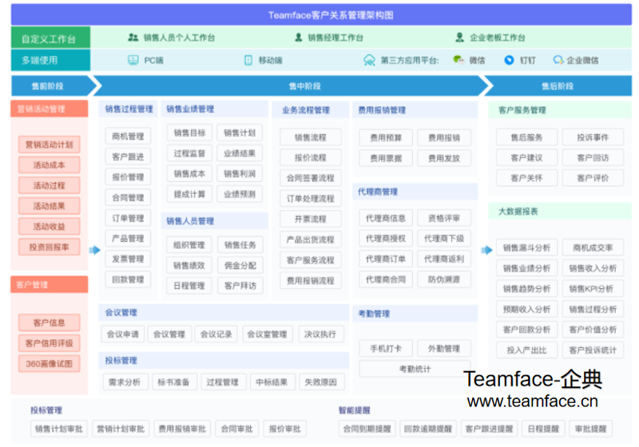Click the 活动成本 box

click(50, 165)
